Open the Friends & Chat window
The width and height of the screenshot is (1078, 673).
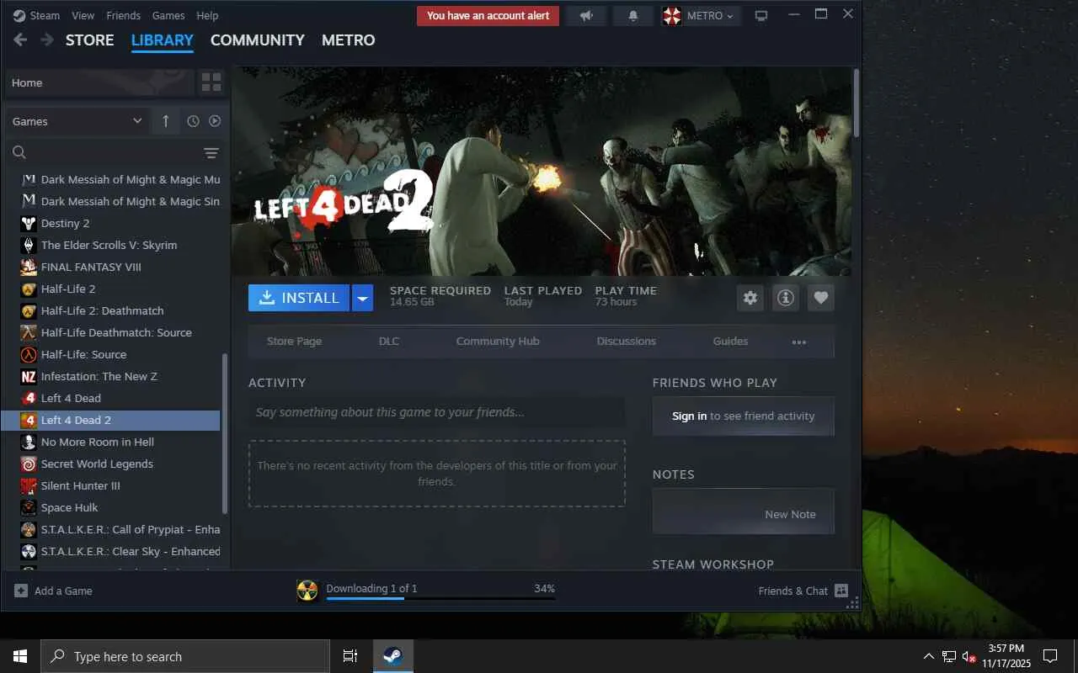pos(803,591)
